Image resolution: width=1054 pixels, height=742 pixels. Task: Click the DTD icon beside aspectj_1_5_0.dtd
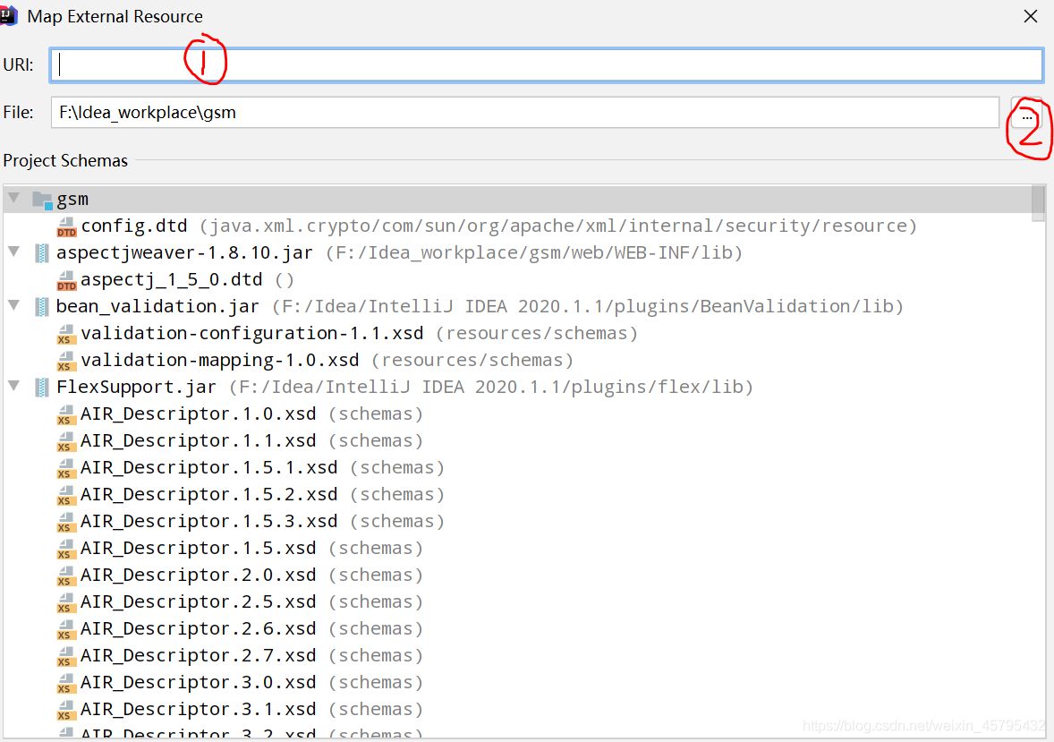[66, 279]
